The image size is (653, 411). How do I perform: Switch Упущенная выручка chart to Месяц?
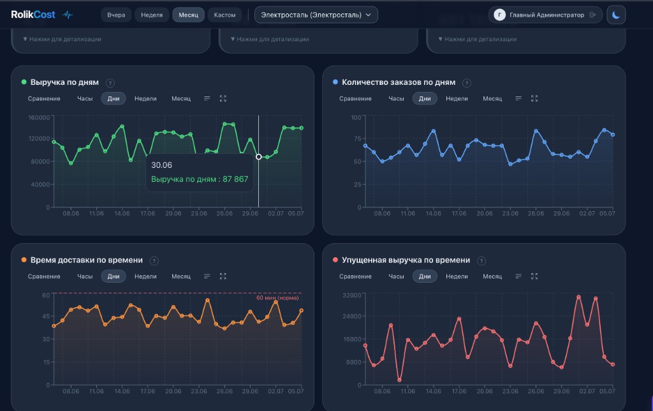coord(492,276)
